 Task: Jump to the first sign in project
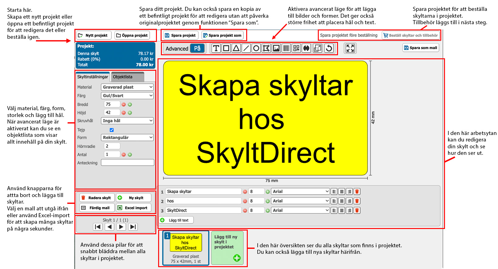(x=98, y=227)
